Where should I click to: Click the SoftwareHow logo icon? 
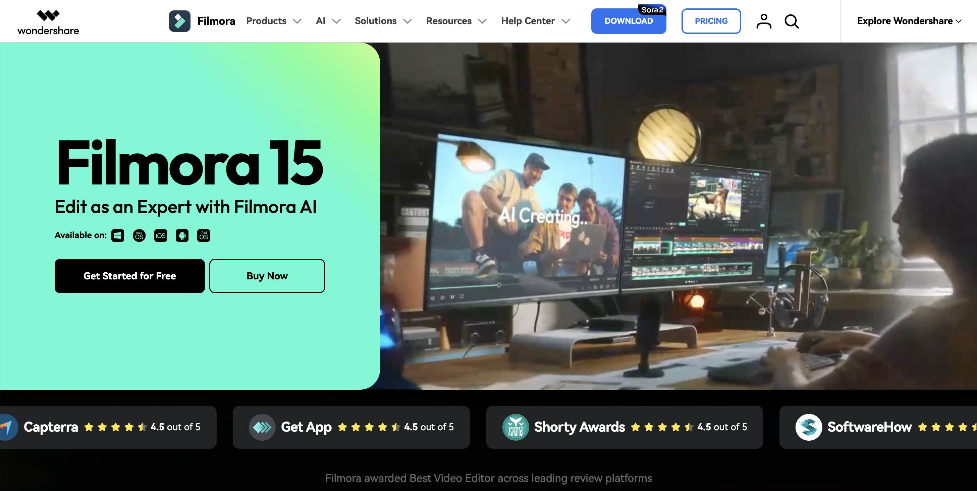pos(809,427)
